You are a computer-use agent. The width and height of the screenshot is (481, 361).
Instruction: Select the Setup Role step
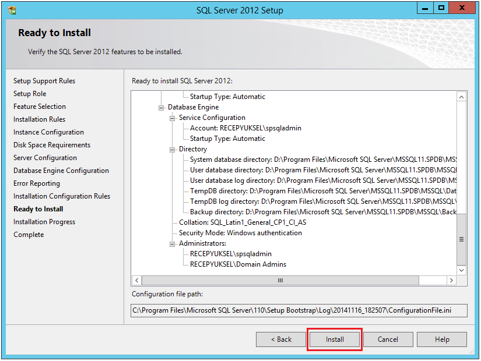[30, 94]
